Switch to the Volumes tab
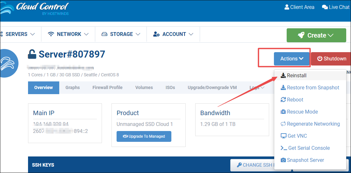The width and height of the screenshot is (351, 173). point(144,88)
